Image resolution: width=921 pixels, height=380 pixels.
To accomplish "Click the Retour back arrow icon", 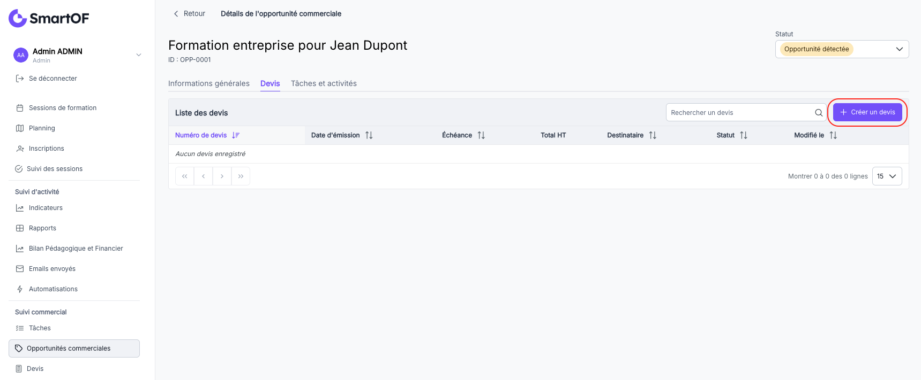I will click(176, 14).
